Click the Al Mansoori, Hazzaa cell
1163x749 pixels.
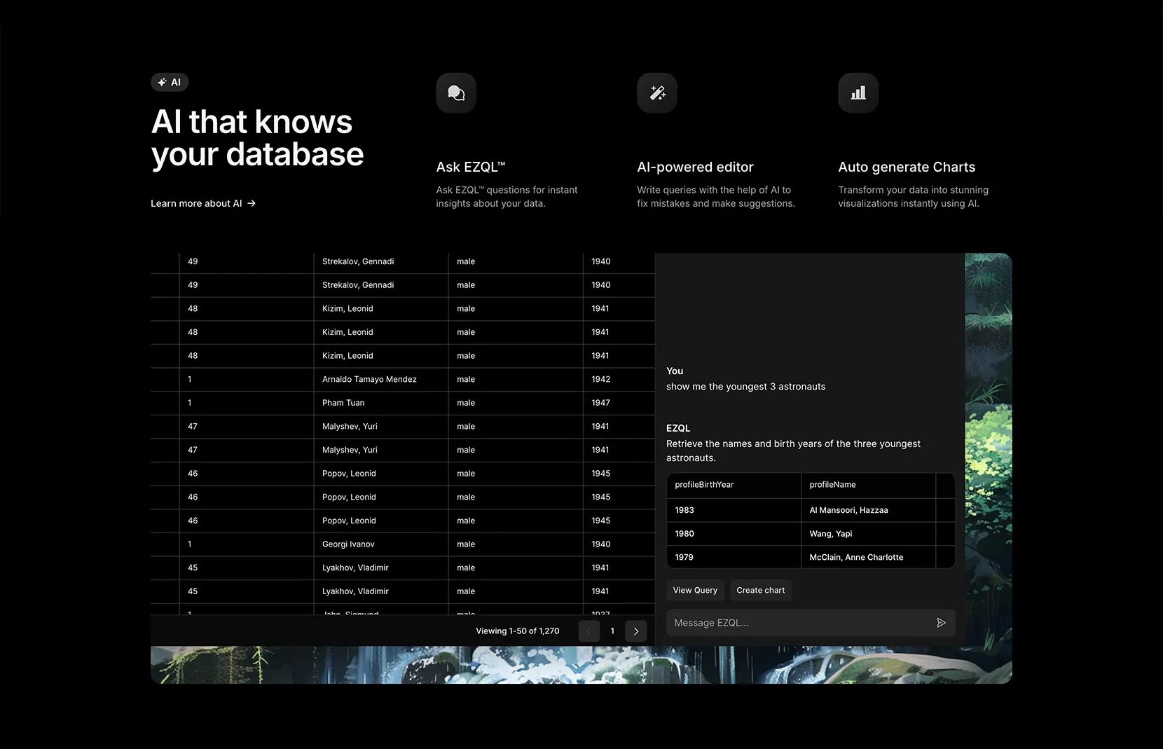868,510
